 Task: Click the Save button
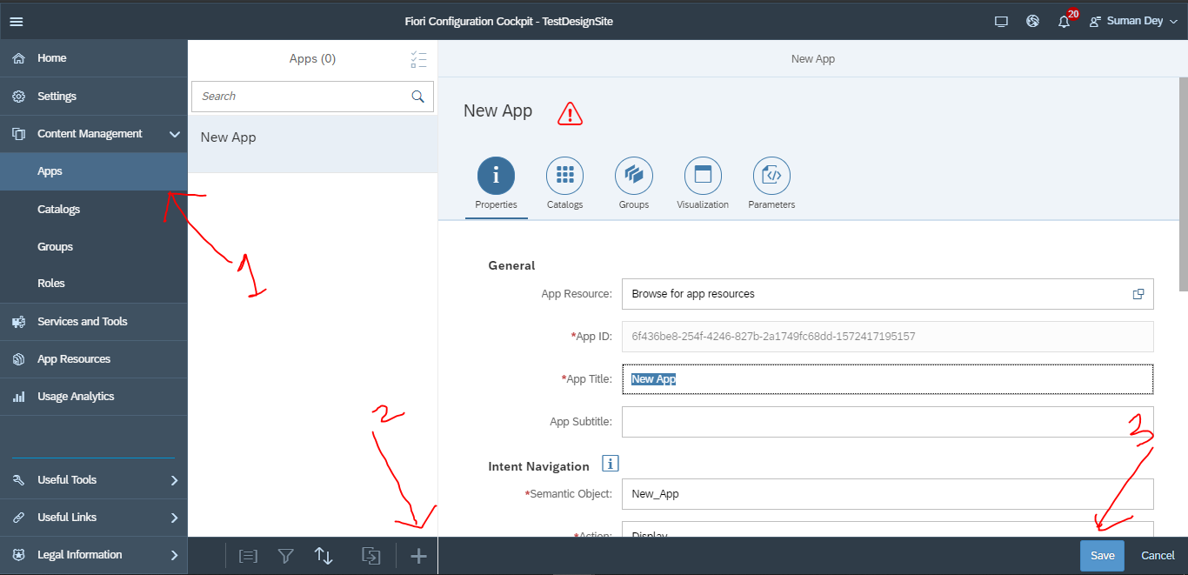[x=1102, y=556]
